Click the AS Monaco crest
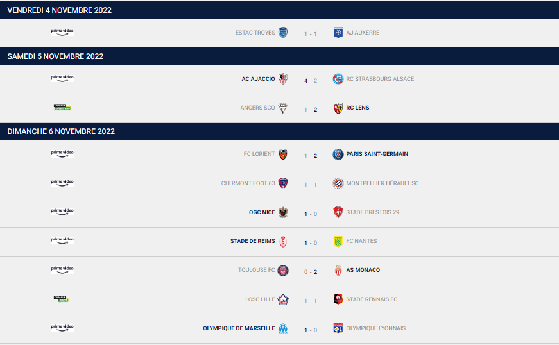The width and height of the screenshot is (559, 345). (338, 270)
